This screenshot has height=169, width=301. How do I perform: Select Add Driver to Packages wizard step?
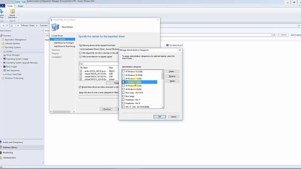coord(64,43)
